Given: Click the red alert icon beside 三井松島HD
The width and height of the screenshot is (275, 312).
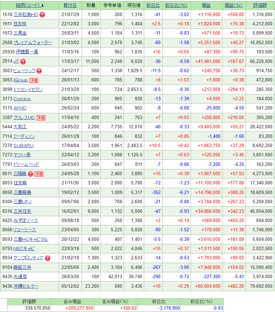Looking at the screenshot, I should (42, 15).
